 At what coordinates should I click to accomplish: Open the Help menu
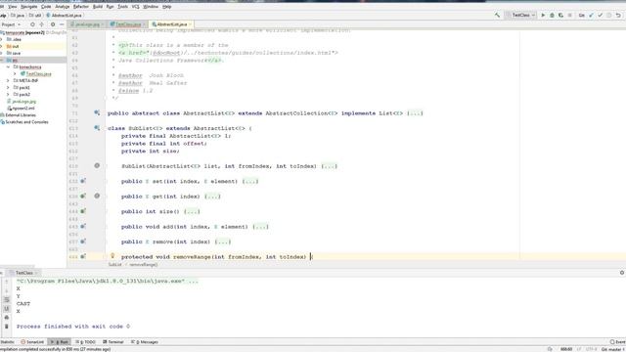167,7
